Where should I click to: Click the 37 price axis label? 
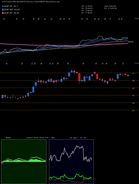pyautogui.click(x=133, y=73)
